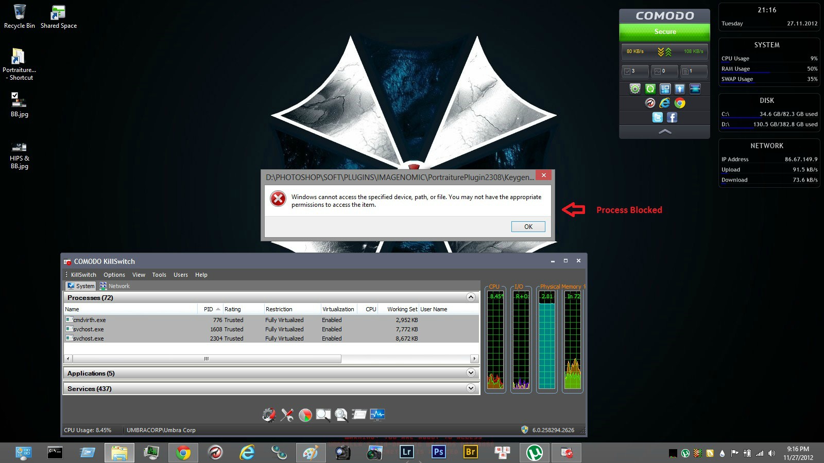Close the Windows access error dialog
Image resolution: width=824 pixels, height=463 pixels.
pos(543,175)
